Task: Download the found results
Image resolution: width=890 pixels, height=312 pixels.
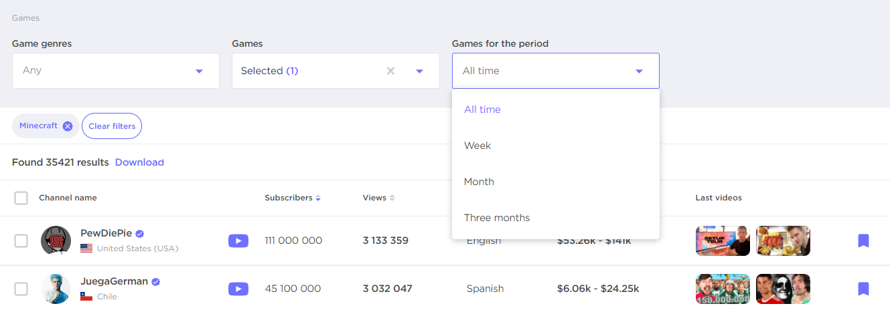Action: click(x=139, y=162)
